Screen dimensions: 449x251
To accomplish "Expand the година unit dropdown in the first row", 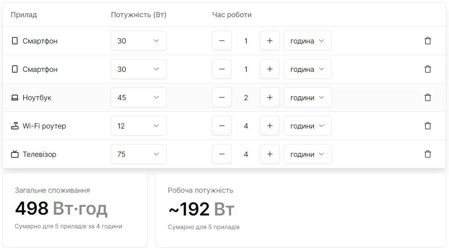I will tap(307, 41).
